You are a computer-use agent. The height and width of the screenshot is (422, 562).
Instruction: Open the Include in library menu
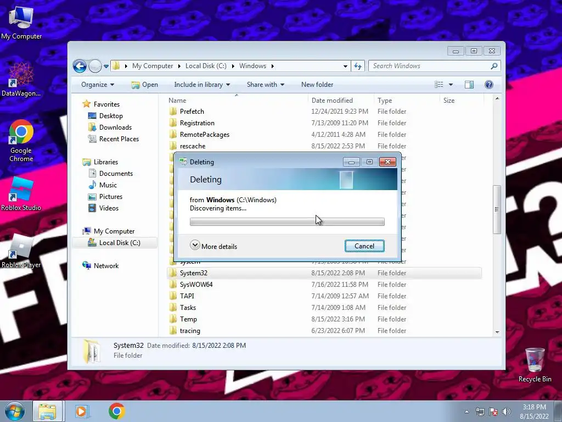202,85
